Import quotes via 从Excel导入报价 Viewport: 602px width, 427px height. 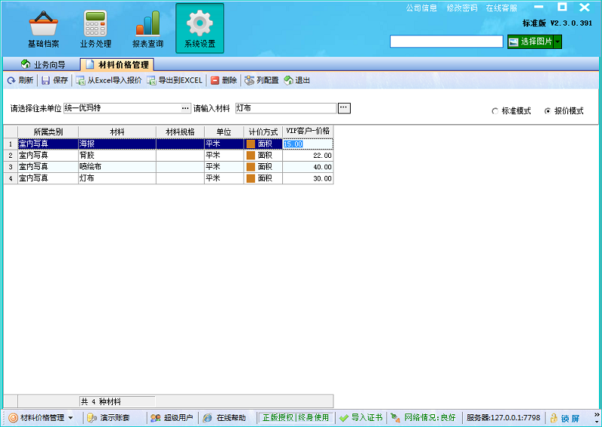tap(108, 80)
